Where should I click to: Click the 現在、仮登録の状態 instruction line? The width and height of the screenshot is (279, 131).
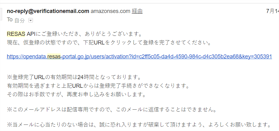coord(109,43)
